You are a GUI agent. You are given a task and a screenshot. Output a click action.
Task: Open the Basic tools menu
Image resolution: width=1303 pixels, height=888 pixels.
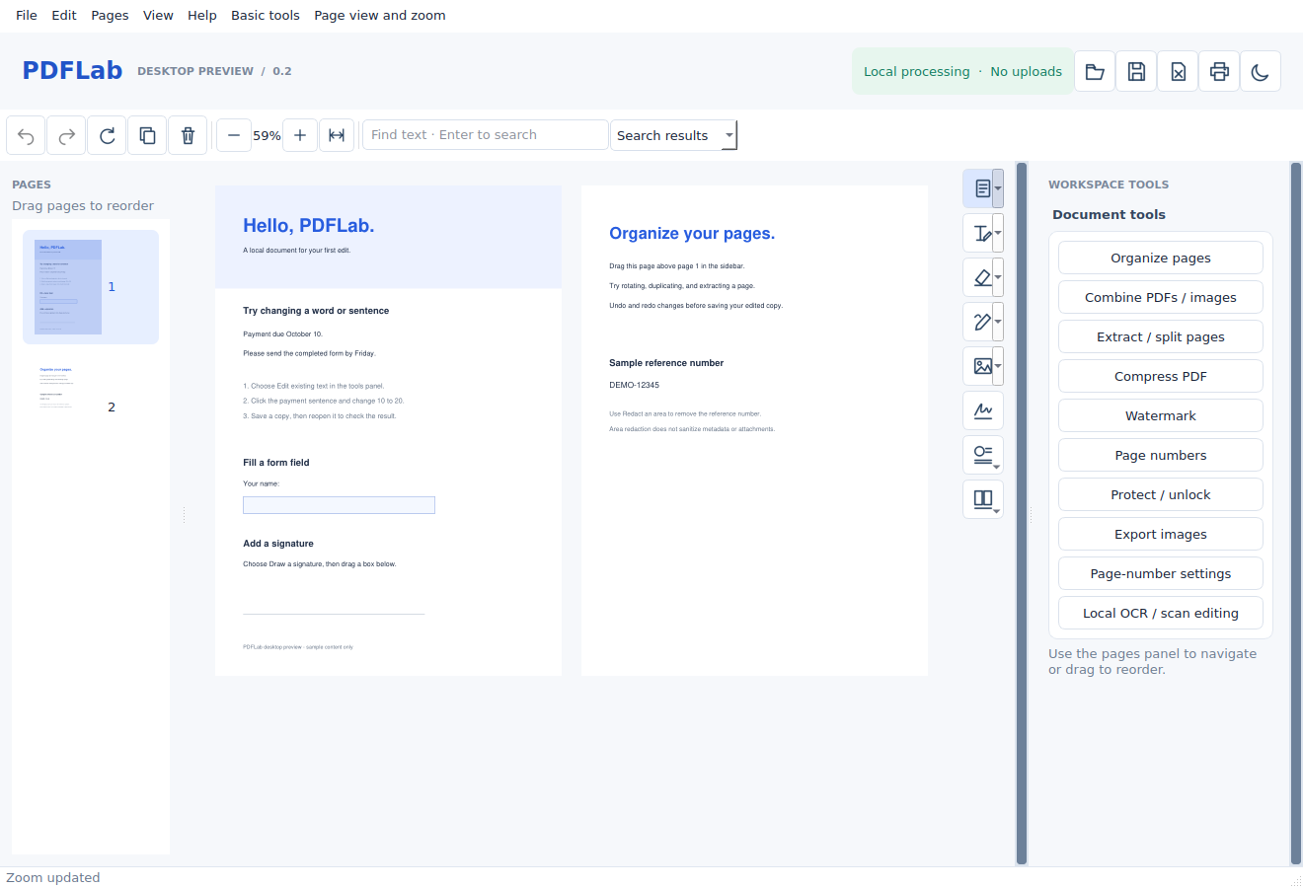pos(266,15)
